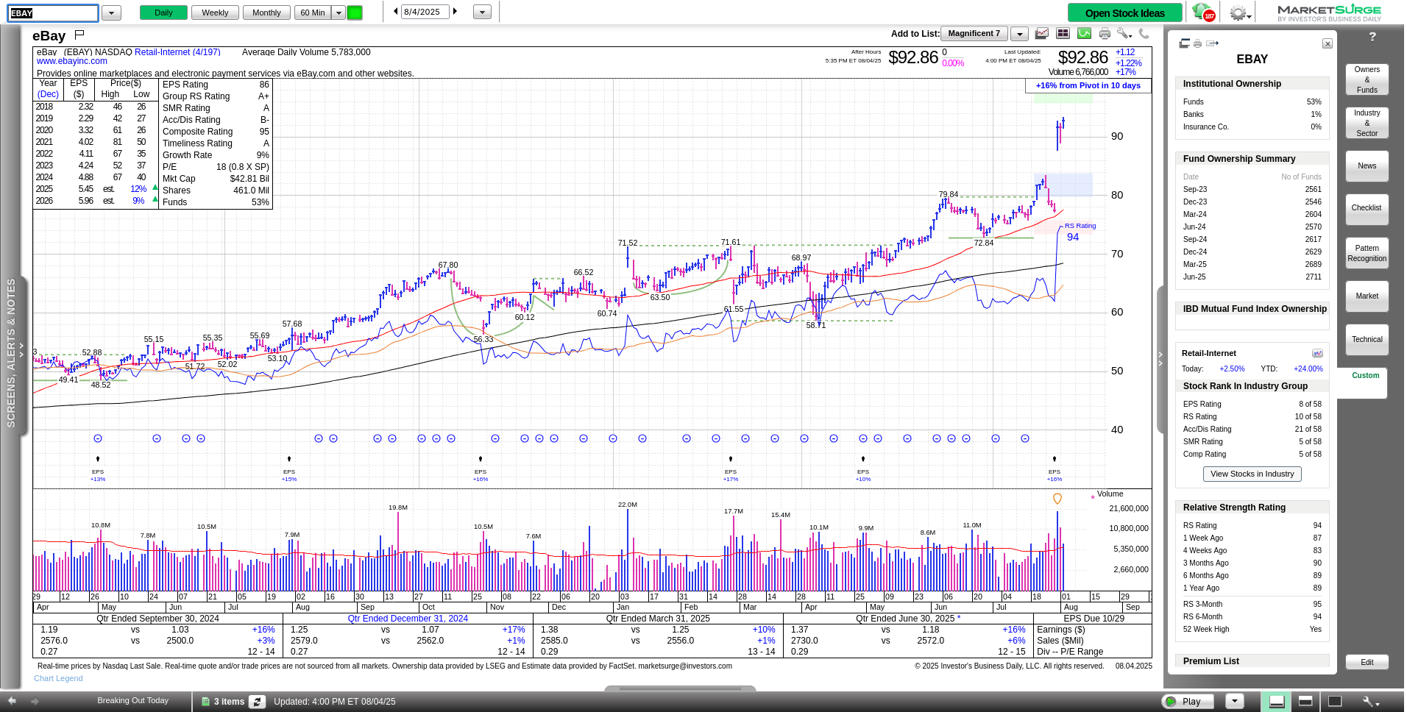
Task: Go to the next date arrow
Action: pyautogui.click(x=456, y=12)
